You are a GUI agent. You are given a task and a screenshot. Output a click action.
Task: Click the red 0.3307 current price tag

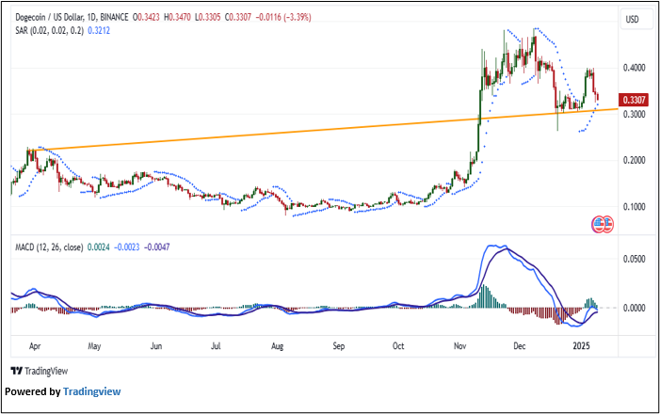tap(634, 100)
